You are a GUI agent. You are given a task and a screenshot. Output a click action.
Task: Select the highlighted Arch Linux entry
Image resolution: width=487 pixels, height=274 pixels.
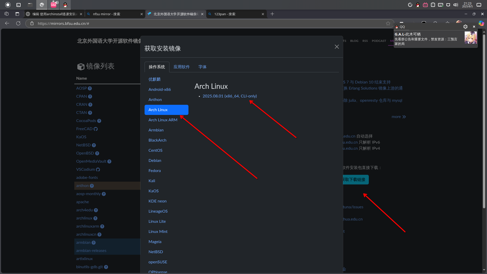point(166,110)
